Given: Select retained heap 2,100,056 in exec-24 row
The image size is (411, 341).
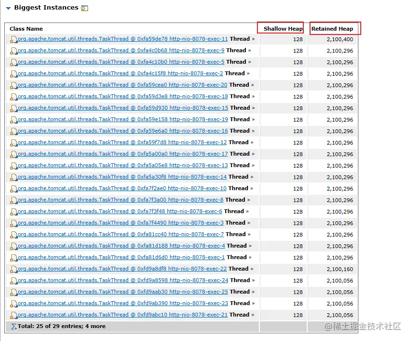Looking at the screenshot, I should (x=340, y=281).
